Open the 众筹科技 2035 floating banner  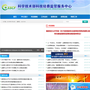[62, 55]
